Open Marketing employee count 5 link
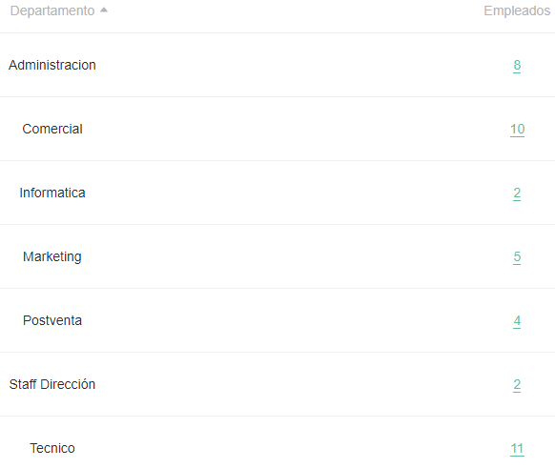Viewport: 555px width, 468px height. 517,256
